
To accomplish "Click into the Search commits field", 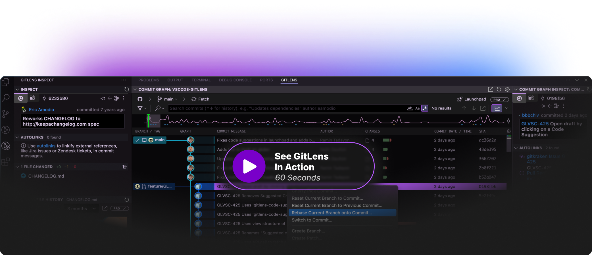I will click(x=284, y=108).
